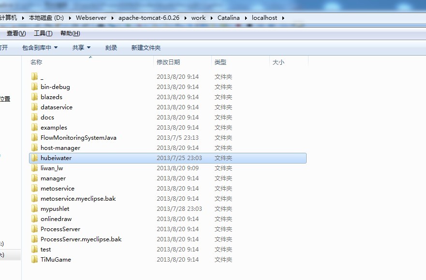Open the onlinedraw folder icon
This screenshot has height=280, width=426.
coord(35,219)
